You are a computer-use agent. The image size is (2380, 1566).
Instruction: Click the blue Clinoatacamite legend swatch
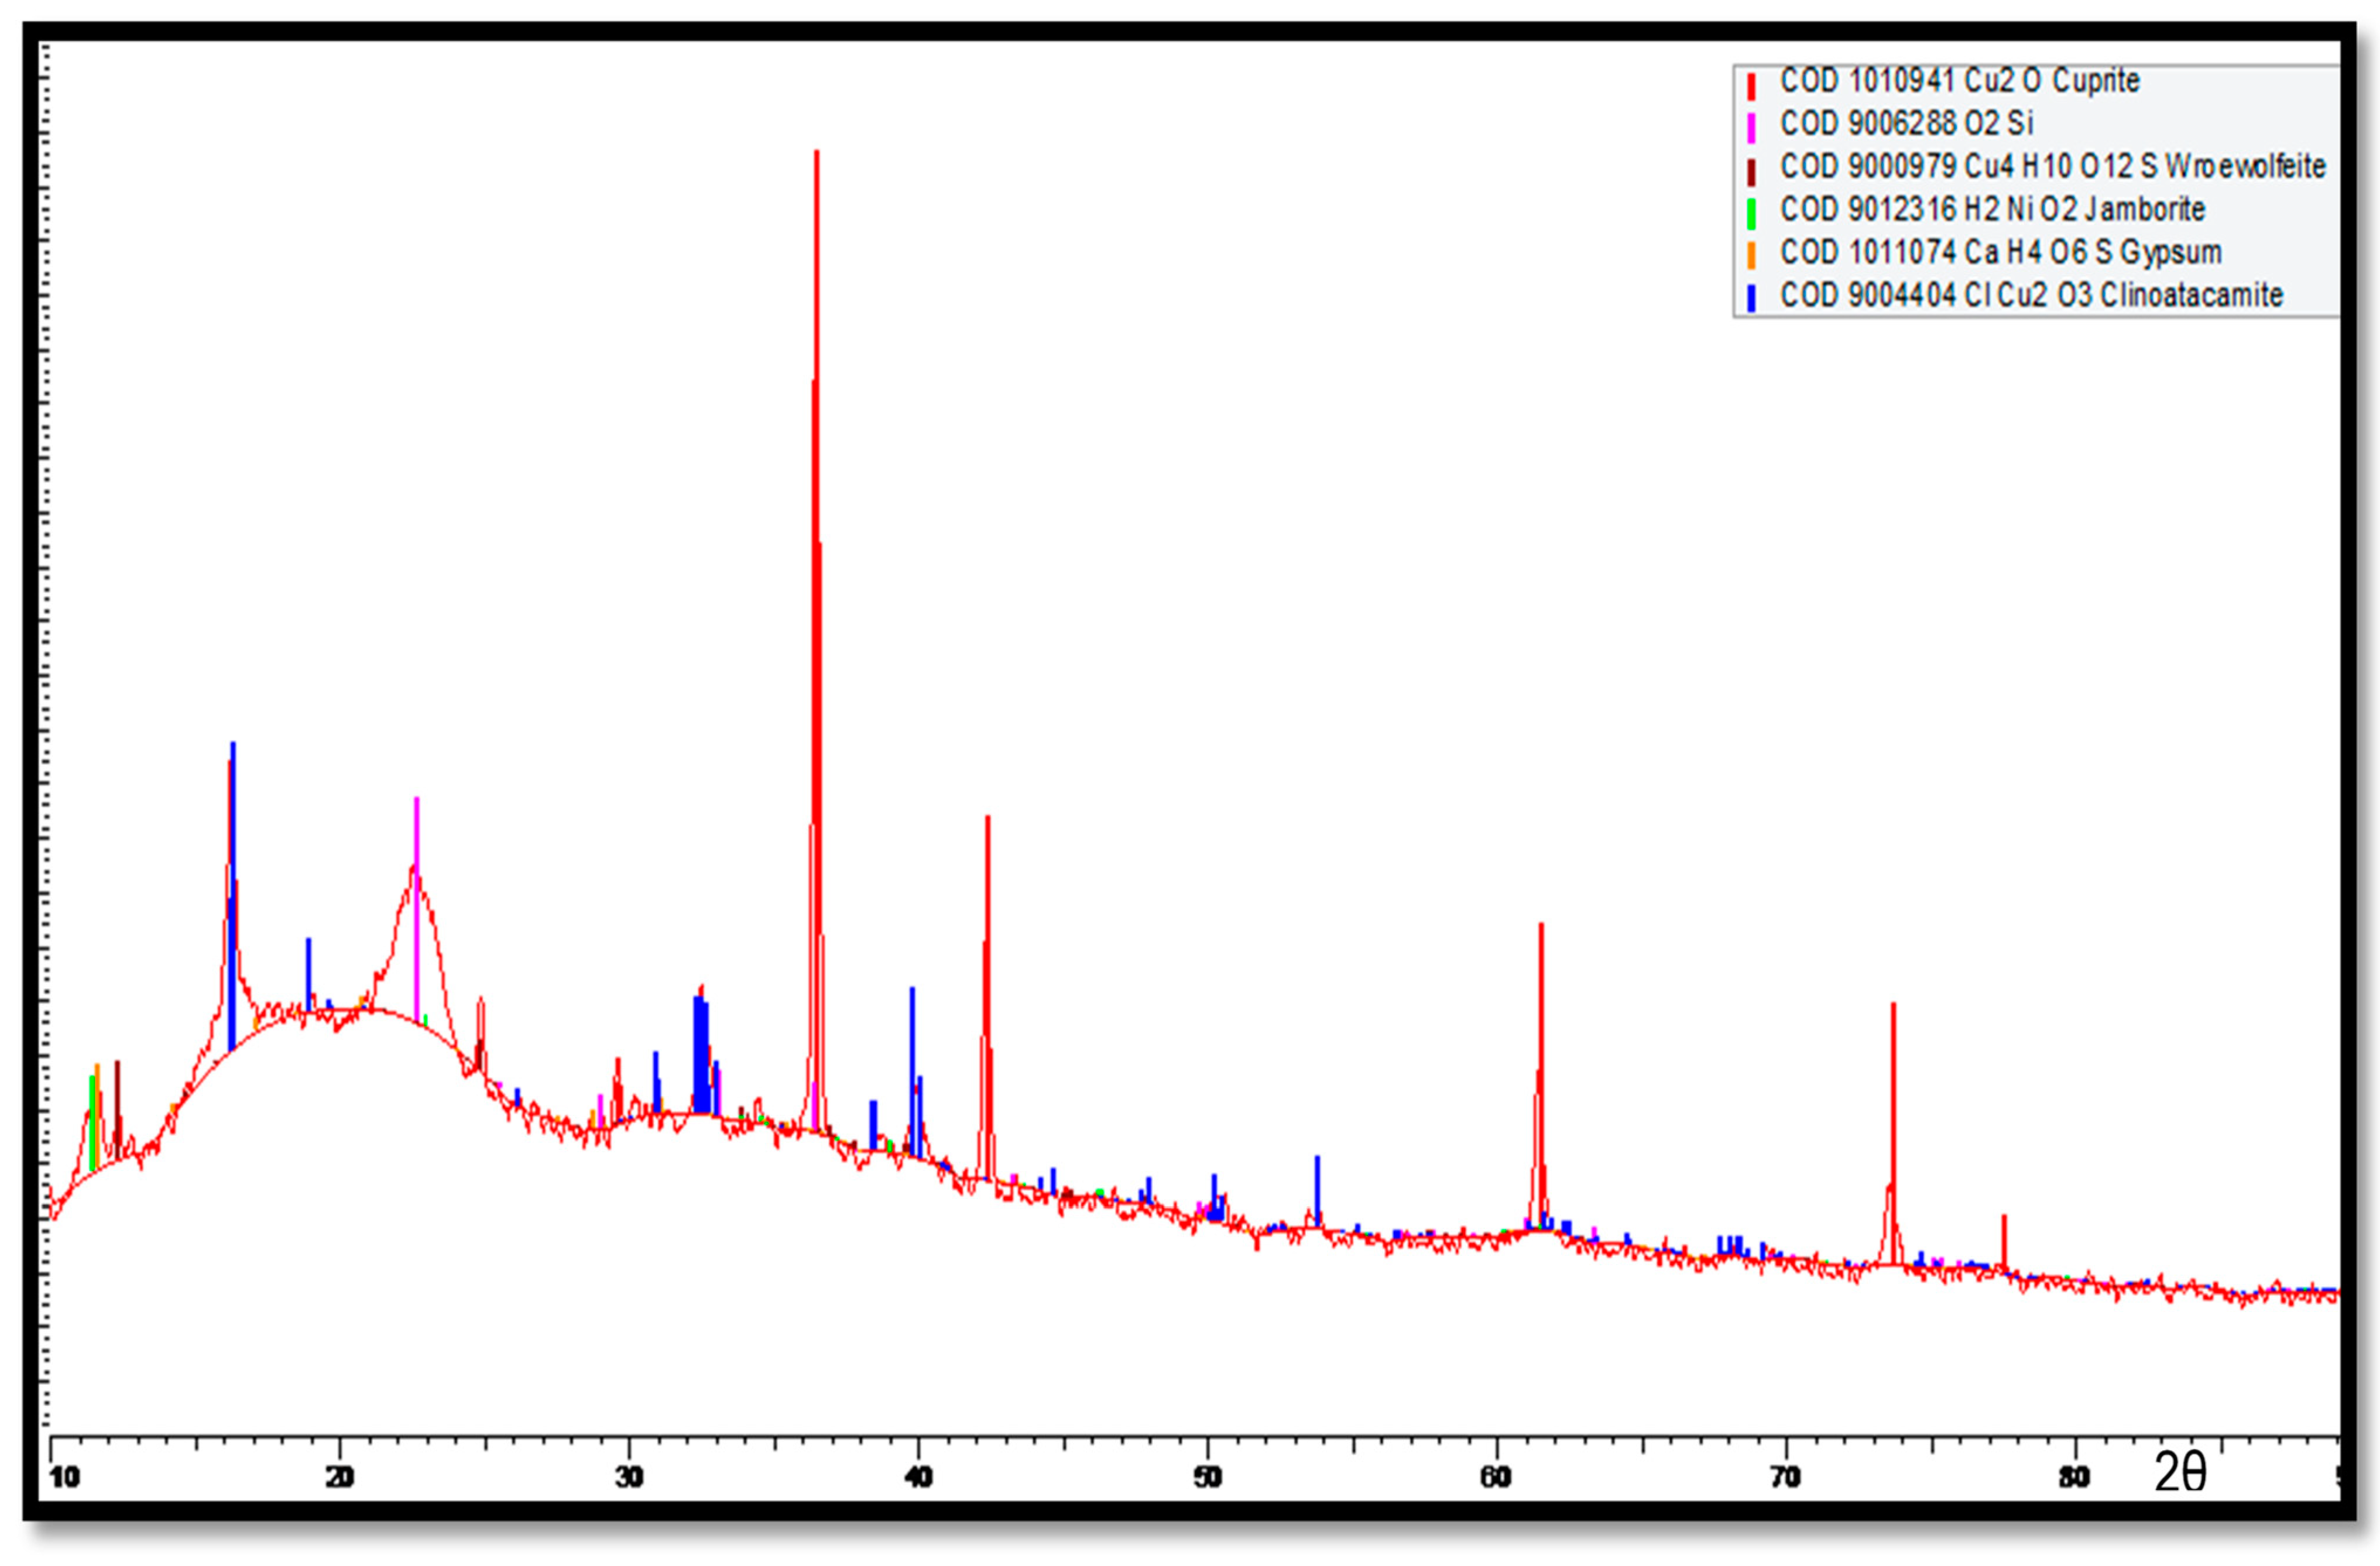point(1751,299)
